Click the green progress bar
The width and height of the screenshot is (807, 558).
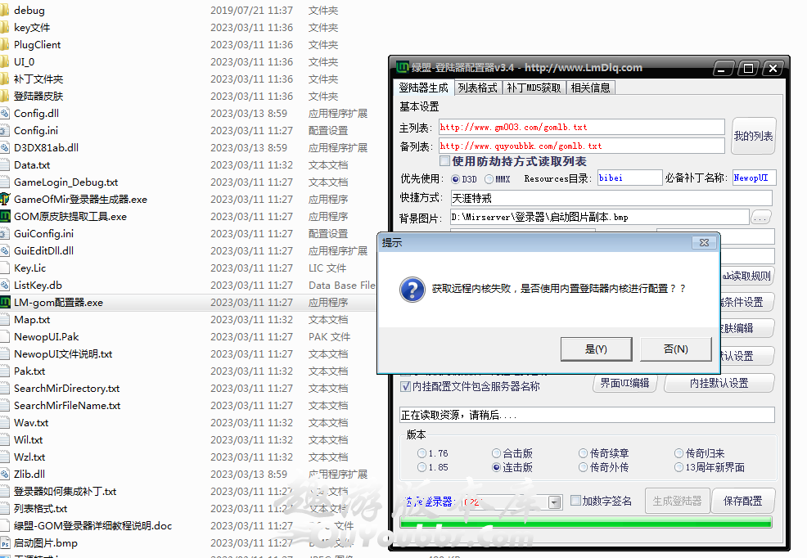585,523
